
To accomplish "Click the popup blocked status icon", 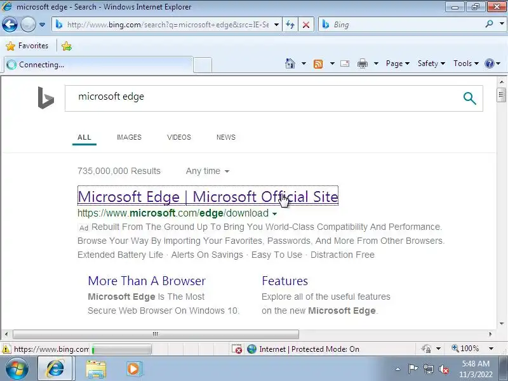I will [237, 349].
